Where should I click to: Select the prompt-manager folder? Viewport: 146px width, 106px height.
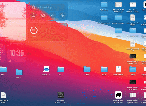[118, 17]
